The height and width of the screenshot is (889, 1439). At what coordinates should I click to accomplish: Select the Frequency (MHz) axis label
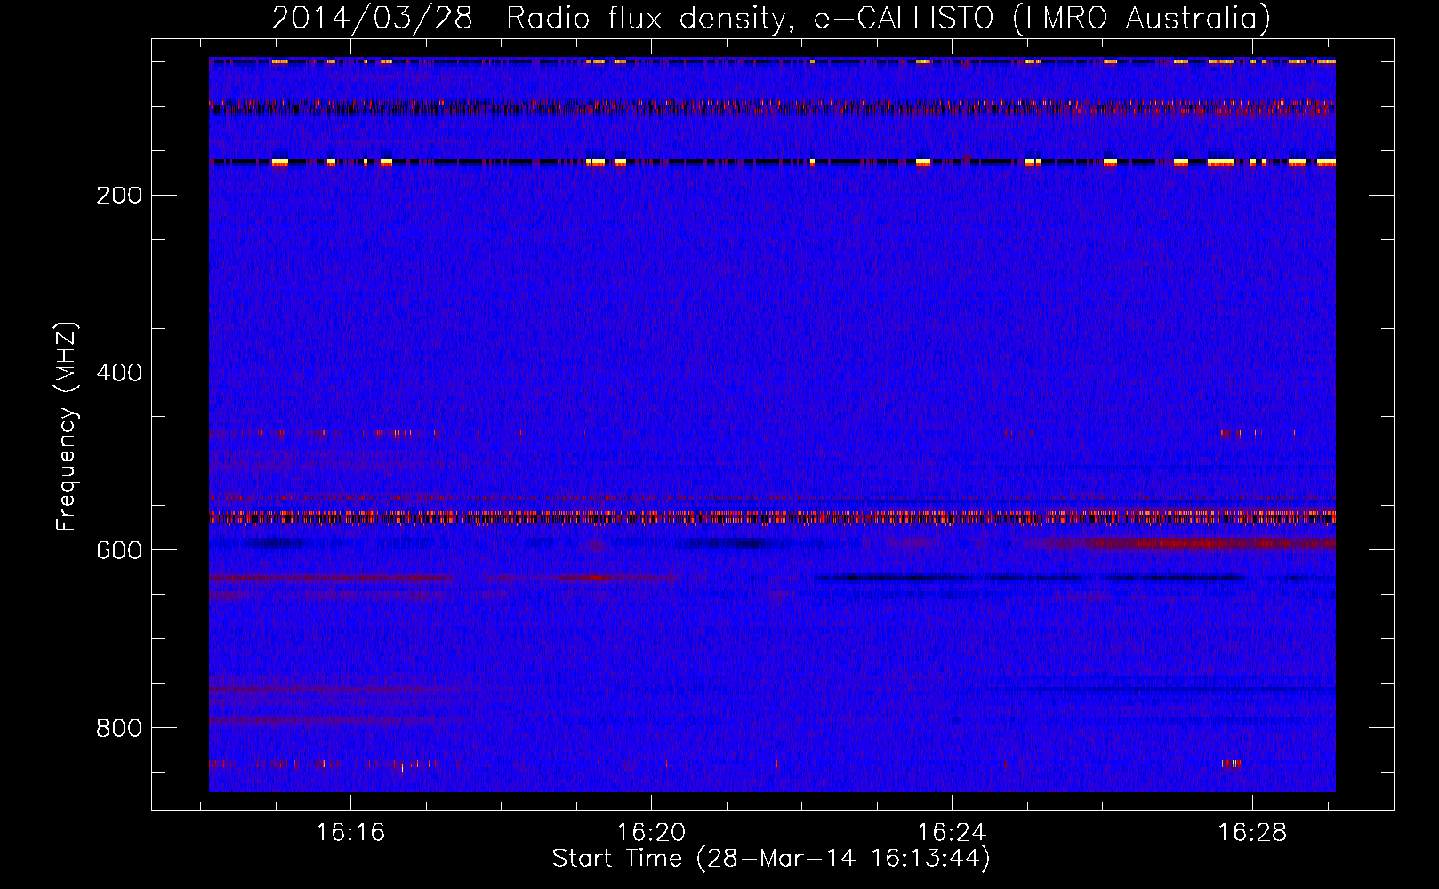coord(67,426)
